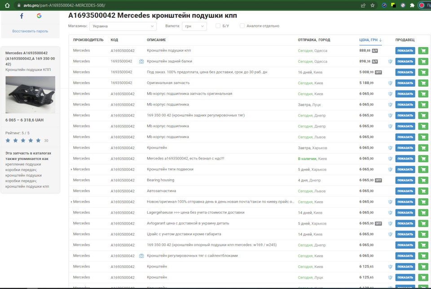
Task: Click the browser address bar URL
Action: click(64, 5)
